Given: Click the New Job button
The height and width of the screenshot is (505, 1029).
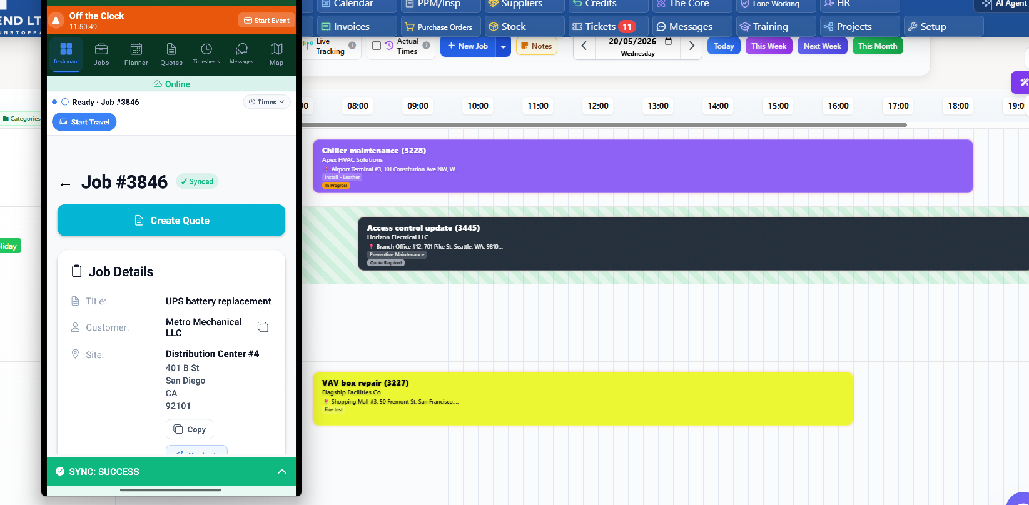Looking at the screenshot, I should pos(468,46).
